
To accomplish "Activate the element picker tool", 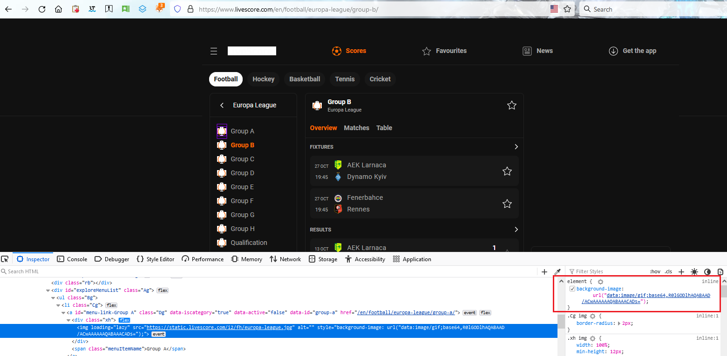I will pyautogui.click(x=5, y=259).
